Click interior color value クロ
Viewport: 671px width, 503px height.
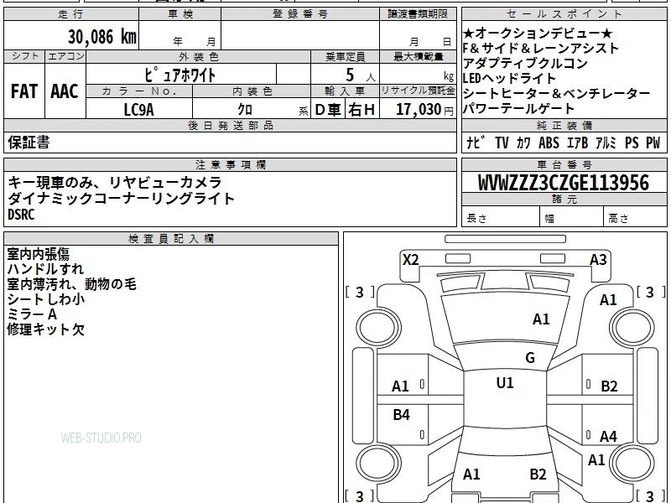[x=245, y=110]
